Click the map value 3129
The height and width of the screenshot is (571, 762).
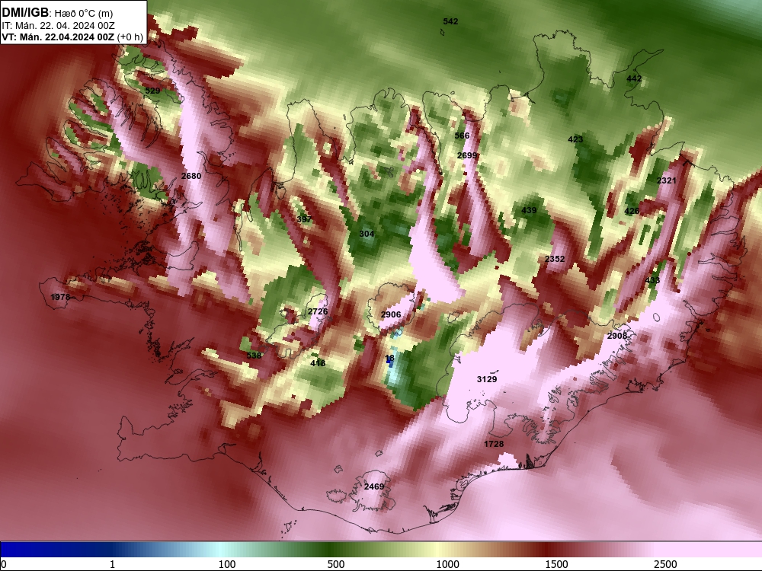[x=487, y=379]
